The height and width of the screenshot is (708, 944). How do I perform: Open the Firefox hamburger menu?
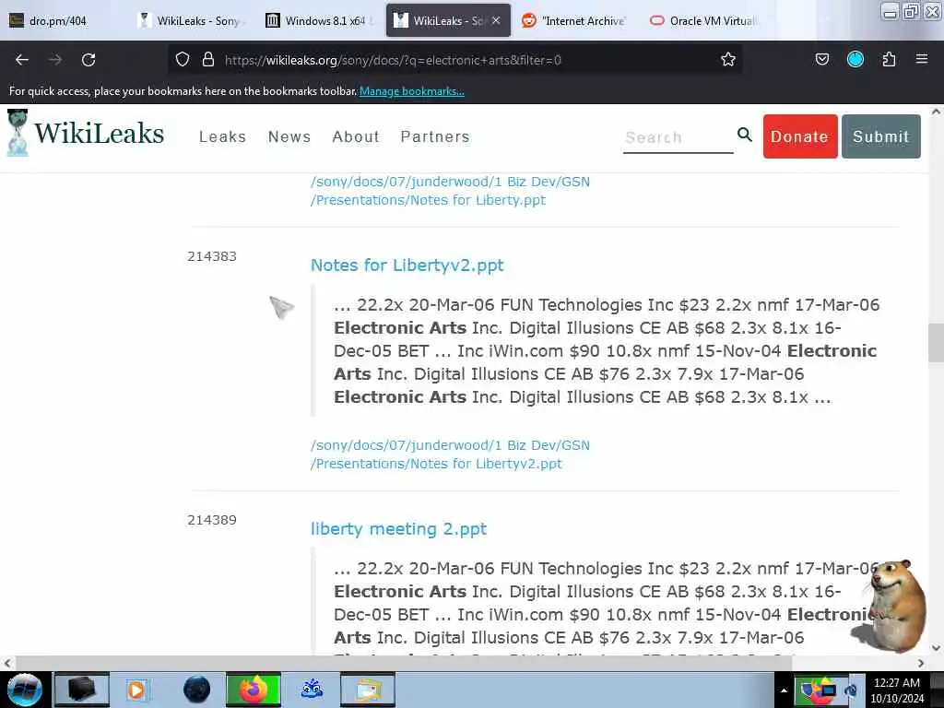tap(921, 59)
